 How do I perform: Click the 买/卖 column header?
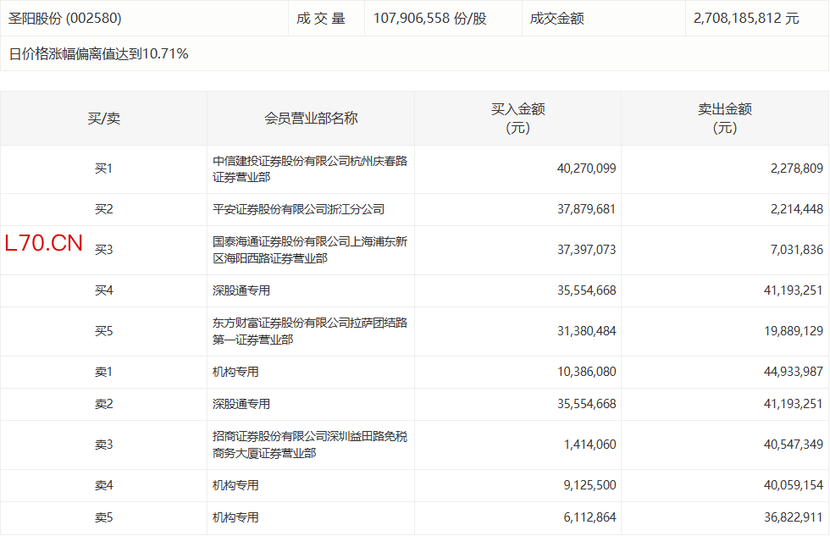point(103,119)
